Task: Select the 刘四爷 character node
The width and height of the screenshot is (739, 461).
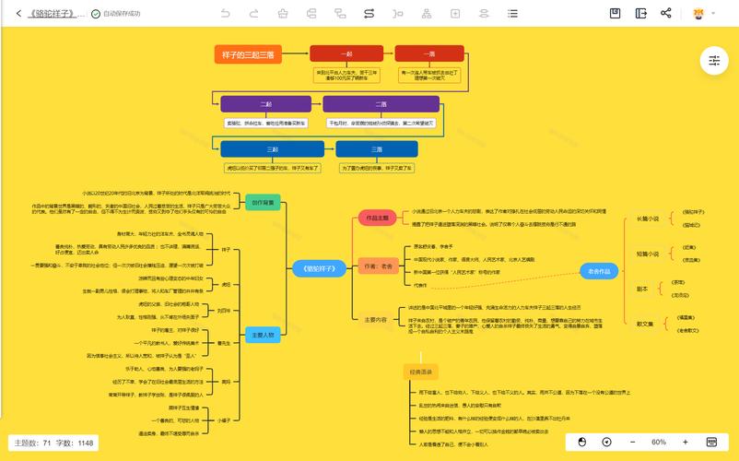Action: pos(224,311)
